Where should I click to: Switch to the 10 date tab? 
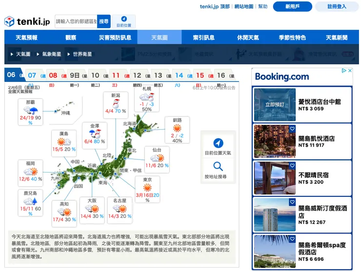pos(99,75)
